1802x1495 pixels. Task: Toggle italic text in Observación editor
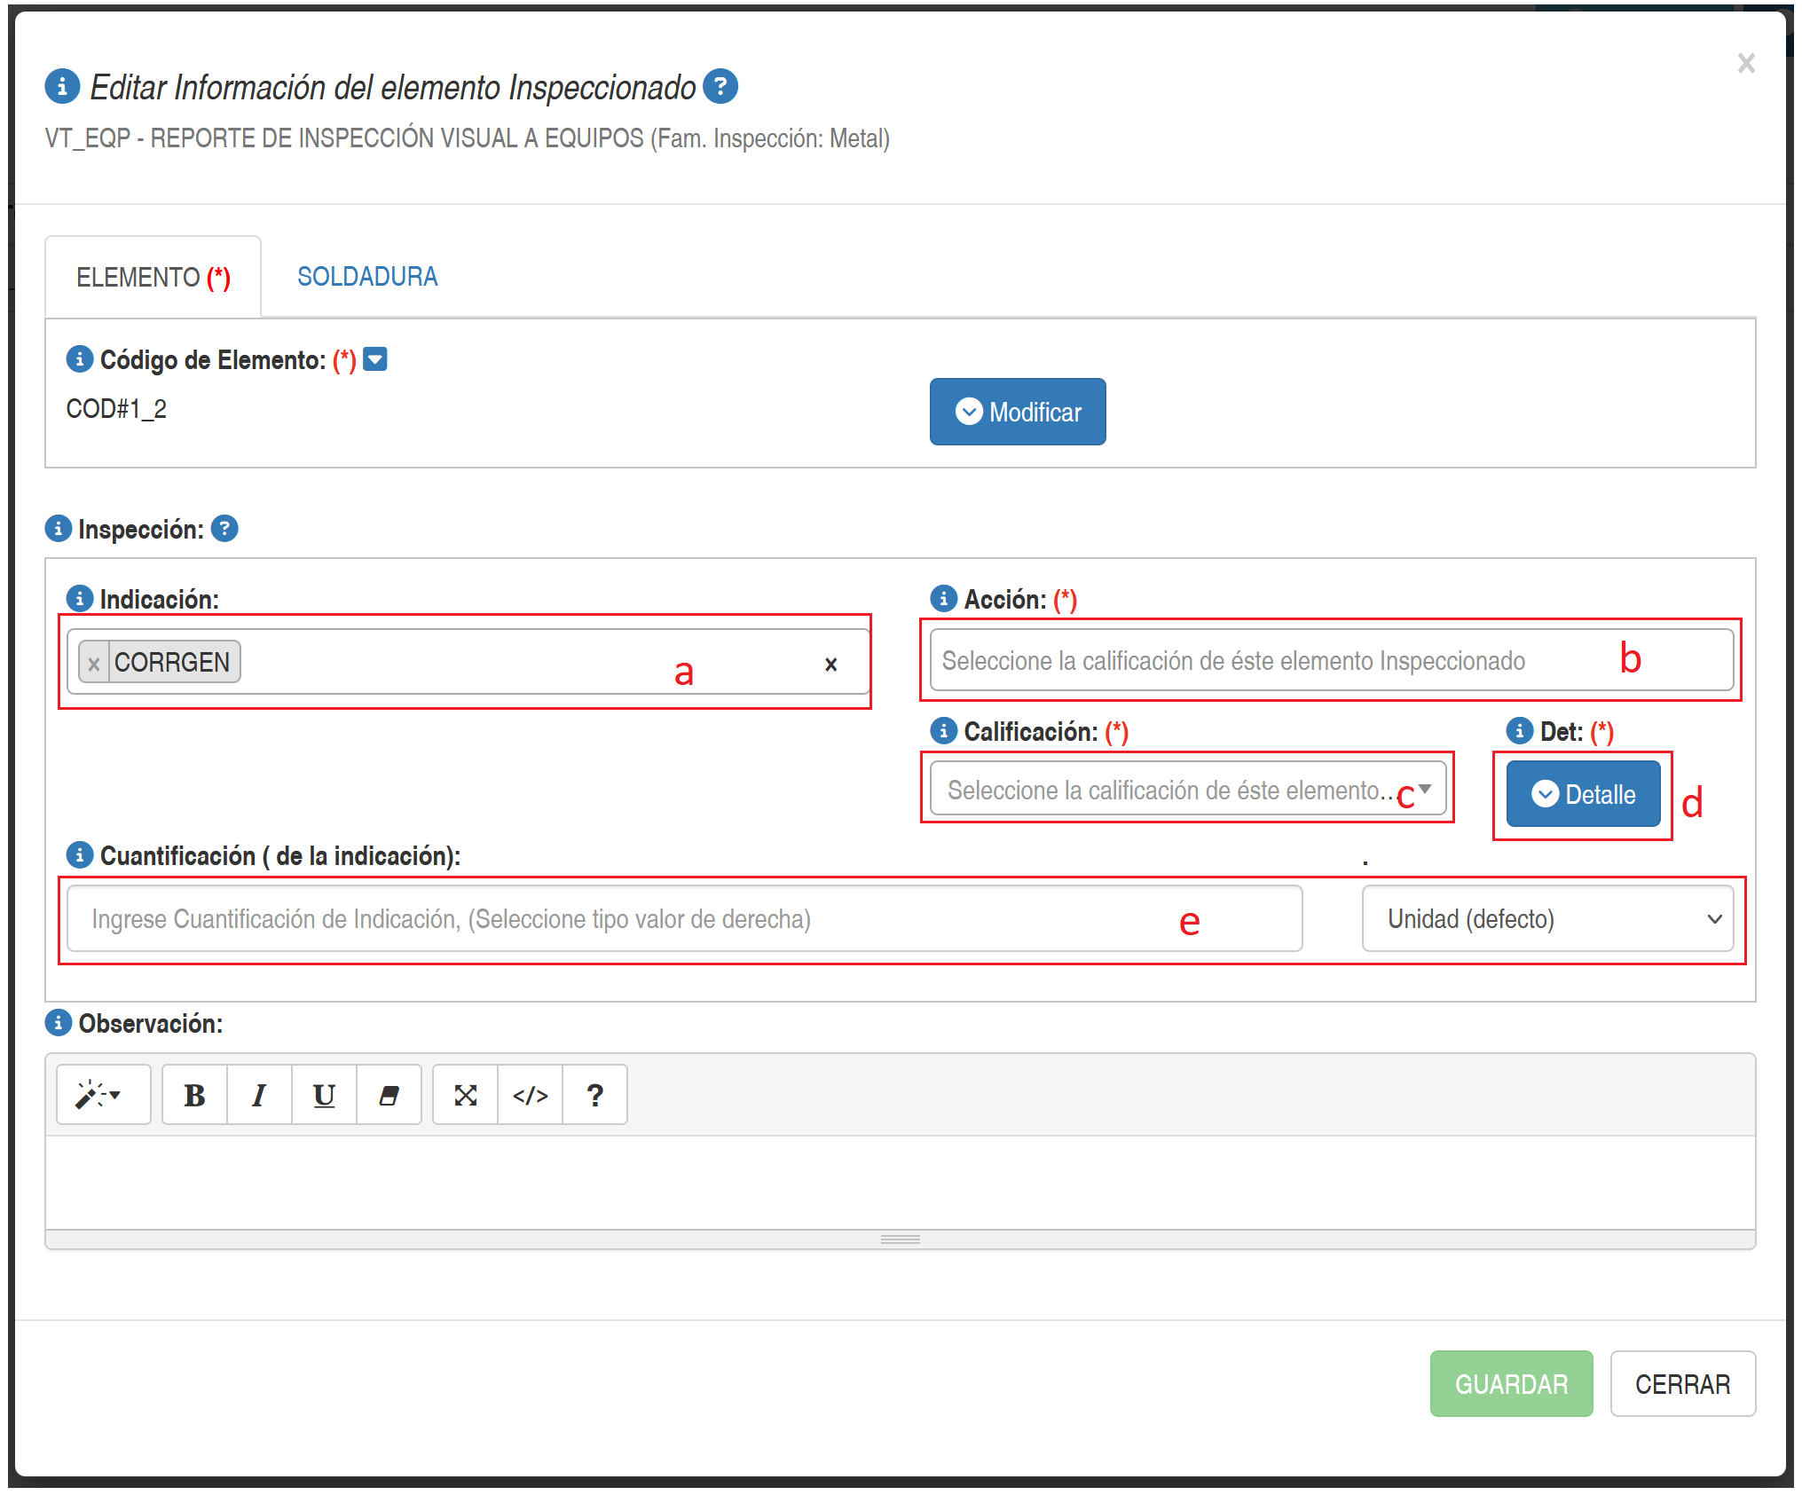pyautogui.click(x=259, y=1096)
